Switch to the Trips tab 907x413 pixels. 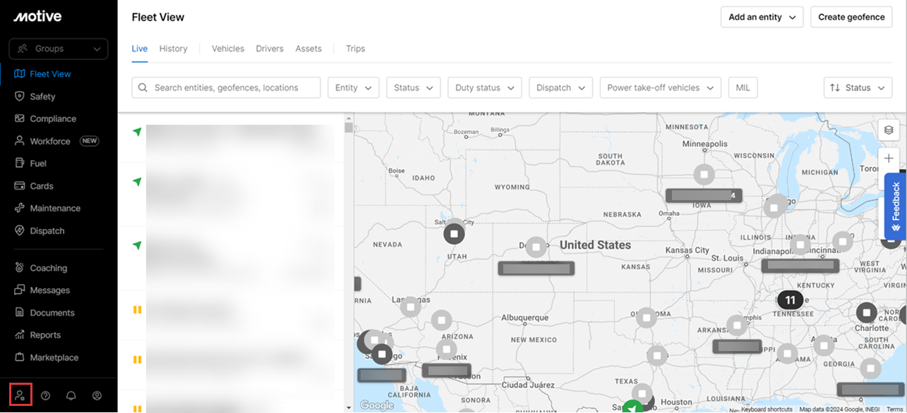[355, 49]
